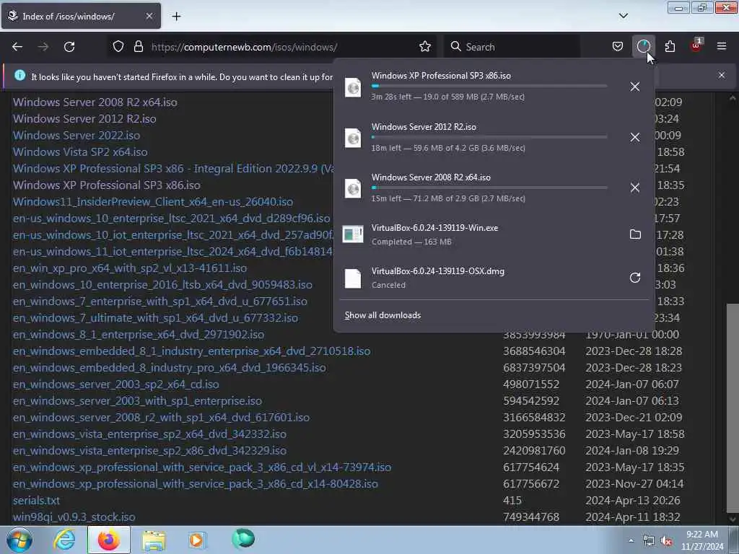Click the Server 2012 R2 download progress bar
Screen dimensions: 739x554
(x=489, y=136)
